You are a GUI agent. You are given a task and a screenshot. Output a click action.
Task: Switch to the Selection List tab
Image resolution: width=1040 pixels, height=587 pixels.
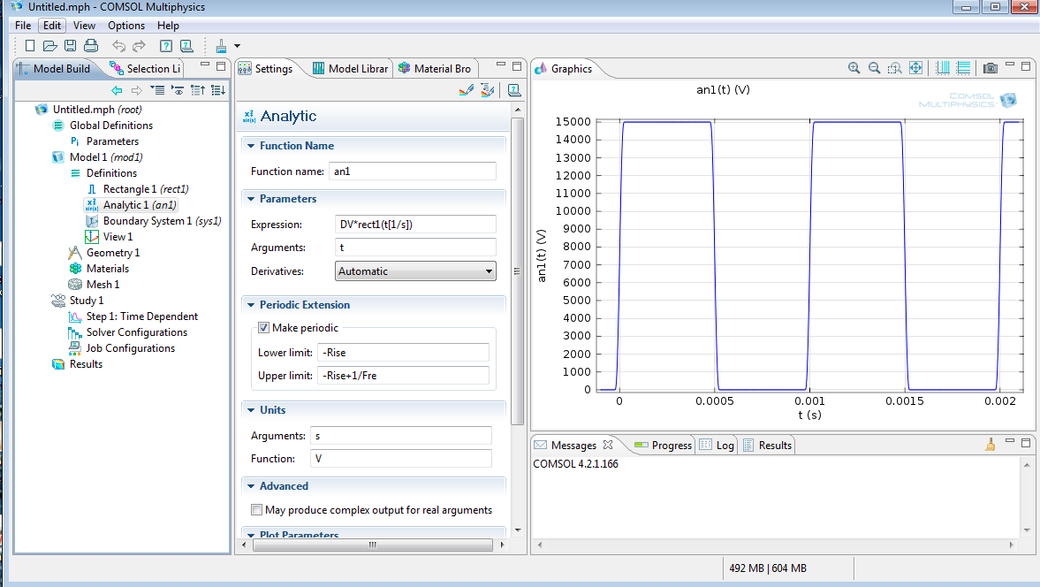[145, 68]
